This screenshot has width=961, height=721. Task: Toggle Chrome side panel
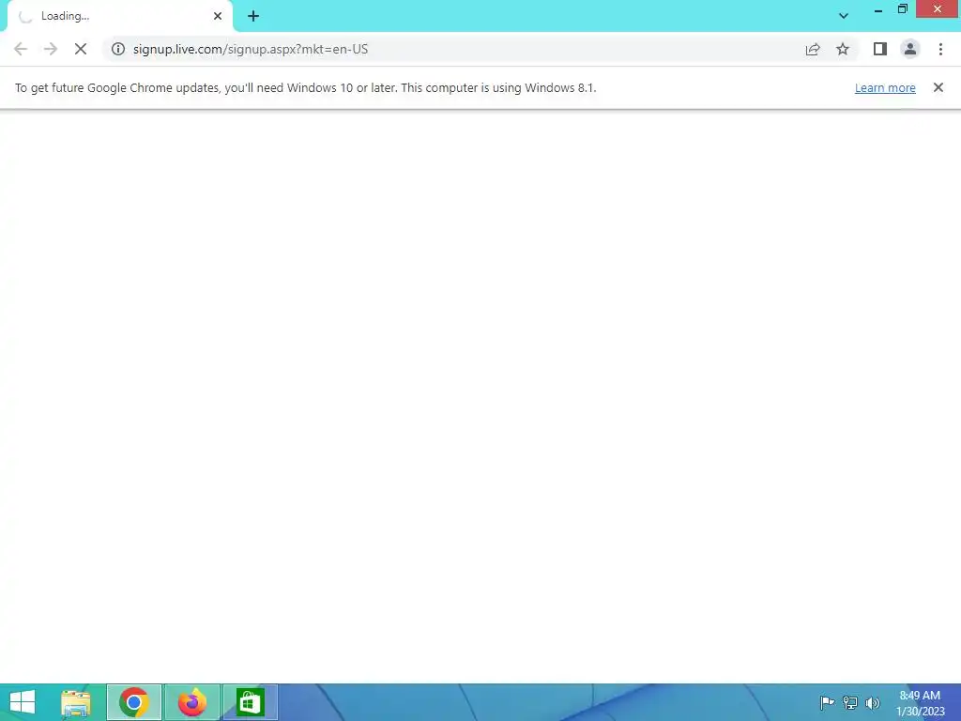pyautogui.click(x=880, y=49)
